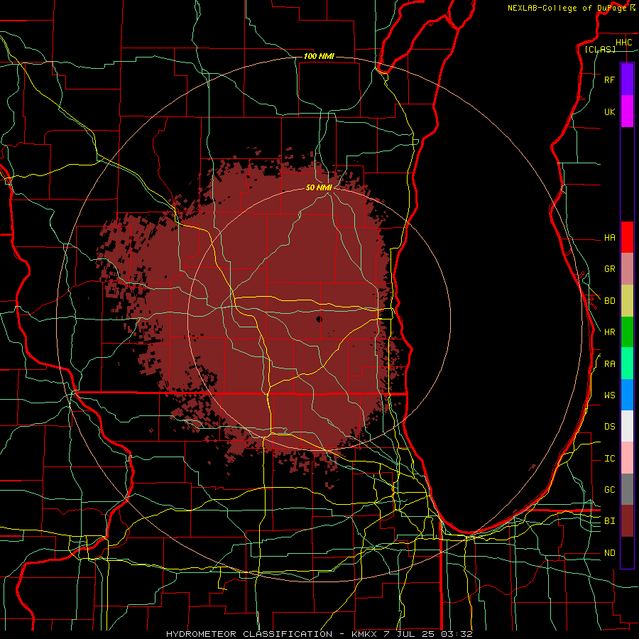Click the 50 NMI range ring label

(319, 187)
